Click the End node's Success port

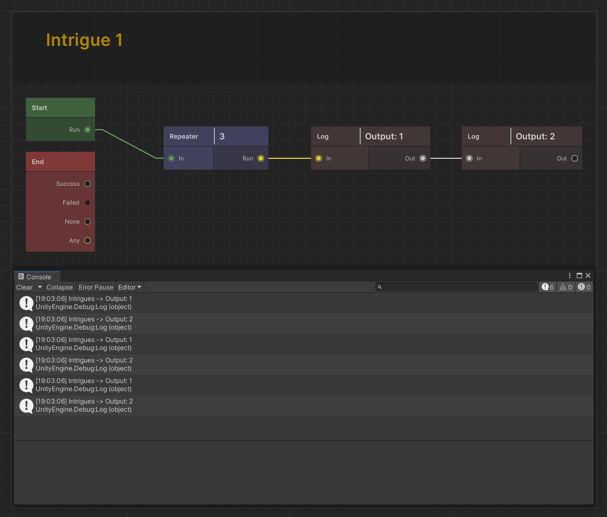pyautogui.click(x=87, y=184)
